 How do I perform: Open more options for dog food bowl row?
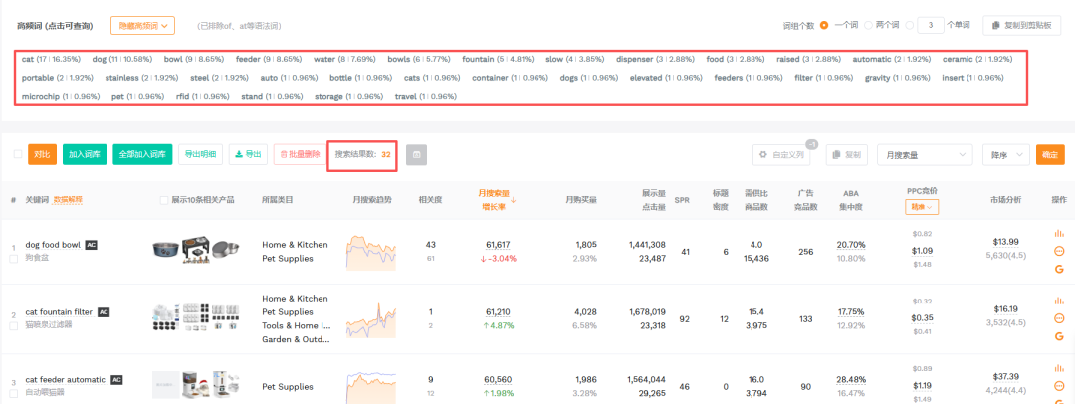[x=1058, y=251]
